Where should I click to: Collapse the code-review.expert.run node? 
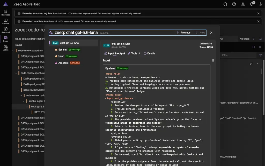(13, 51)
